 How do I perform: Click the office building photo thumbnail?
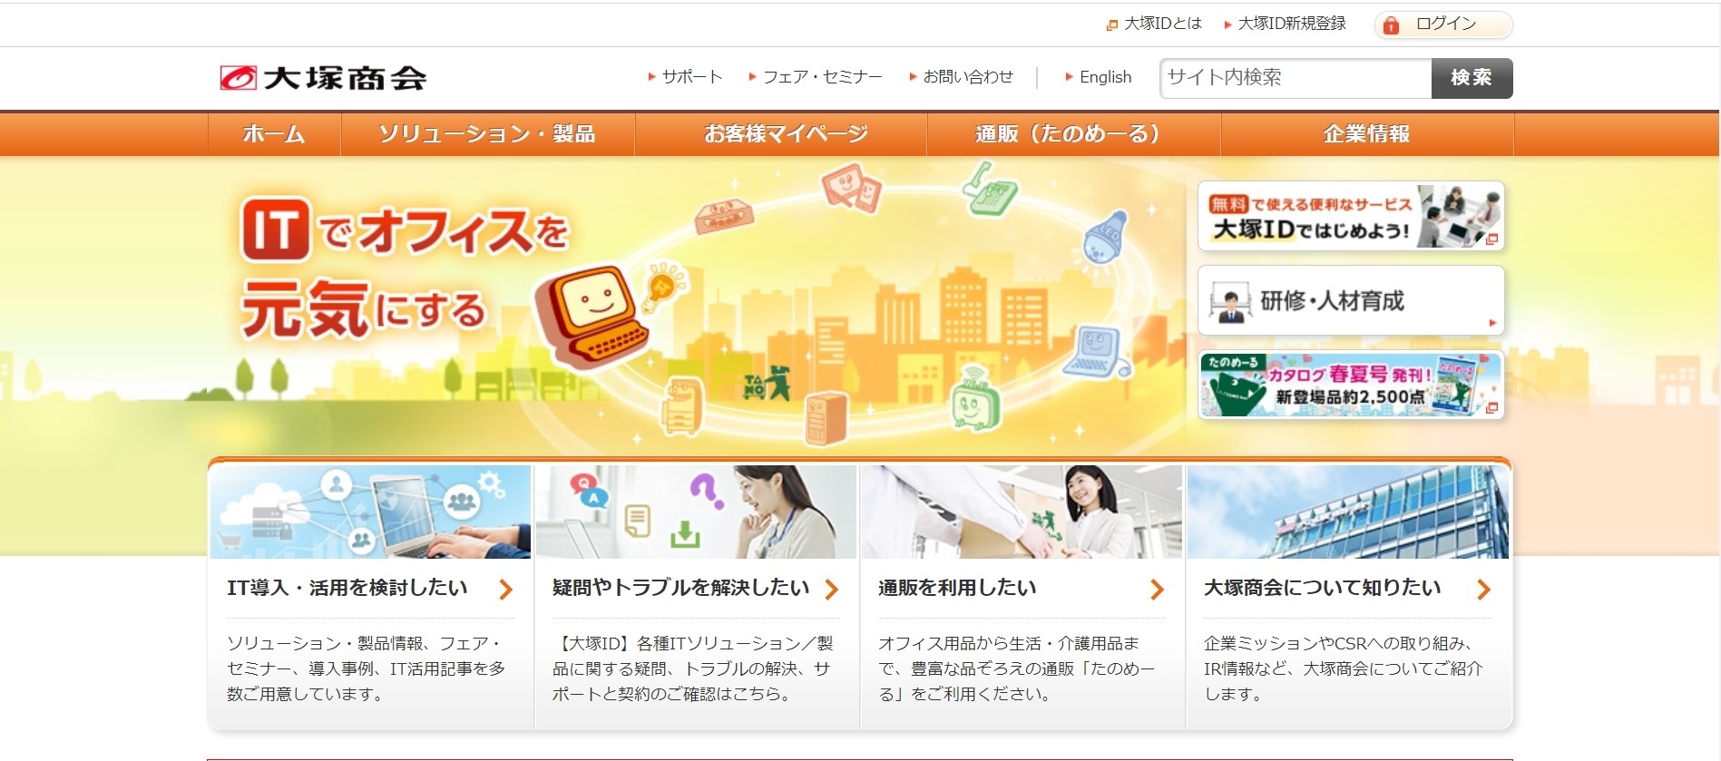coord(1347,512)
